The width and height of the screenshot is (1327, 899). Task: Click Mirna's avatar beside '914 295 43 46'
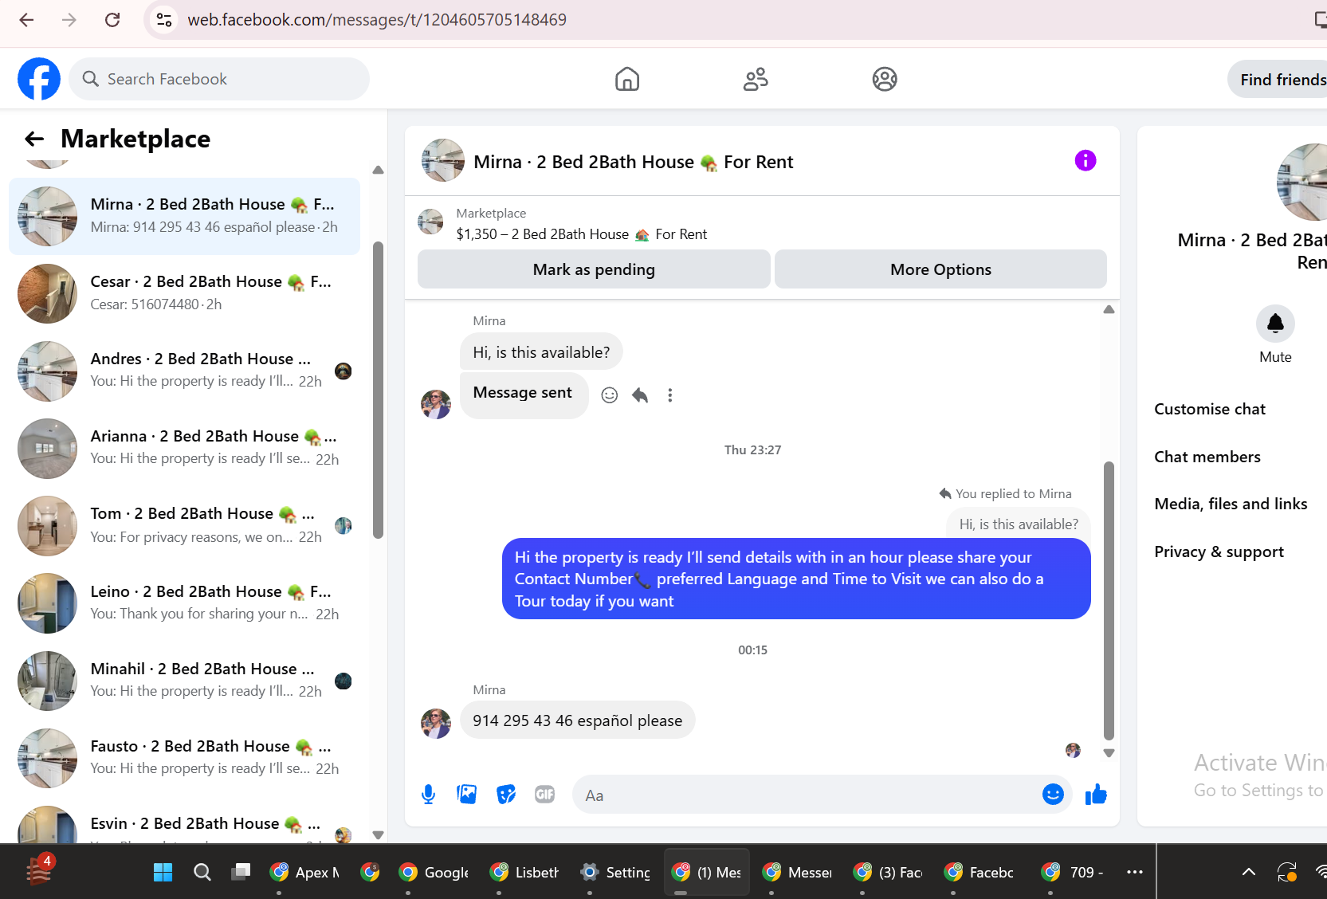click(x=436, y=724)
